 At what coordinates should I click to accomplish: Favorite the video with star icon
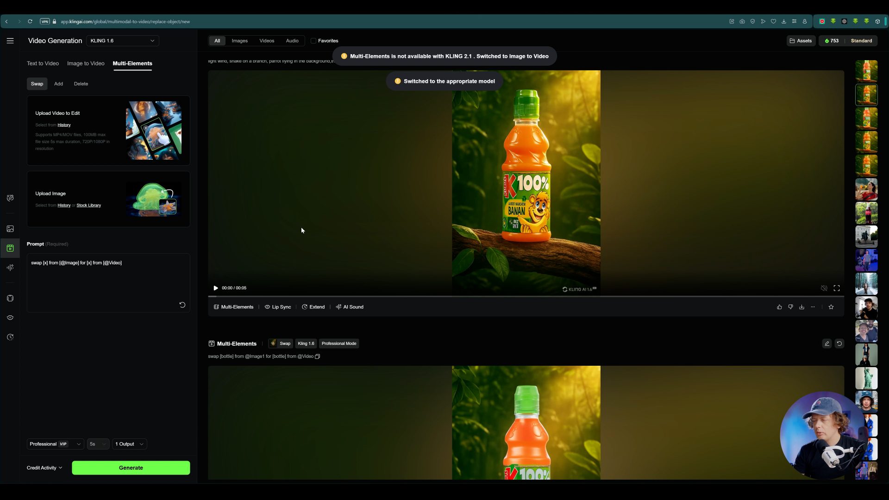(x=831, y=307)
